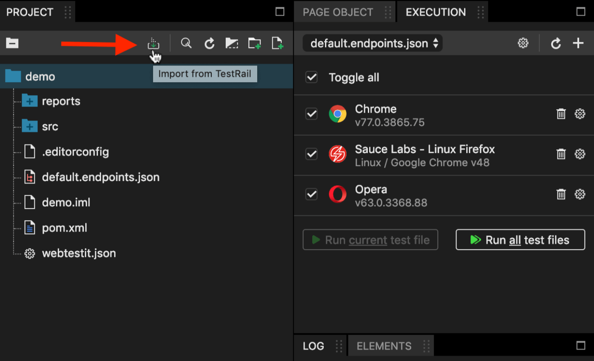
Task: Configure the Opera endpoint via gear
Action: [x=580, y=194]
